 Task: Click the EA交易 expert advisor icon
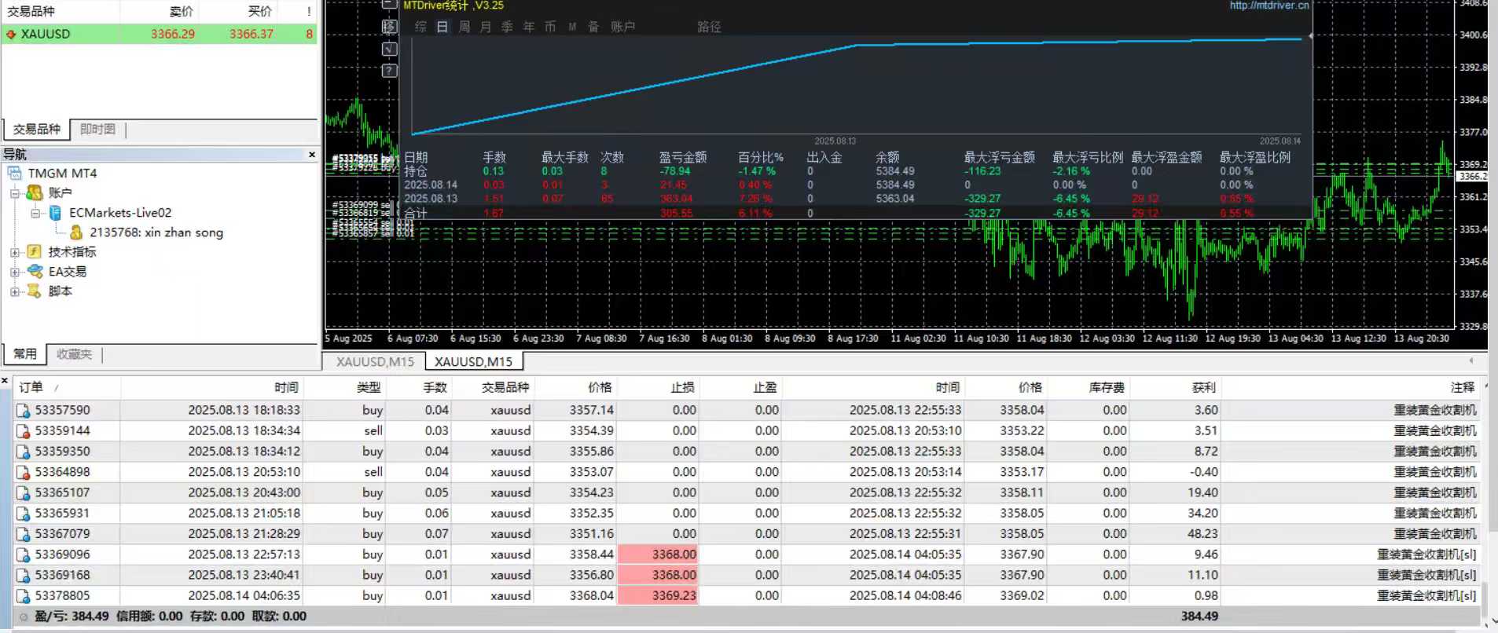[x=35, y=271]
